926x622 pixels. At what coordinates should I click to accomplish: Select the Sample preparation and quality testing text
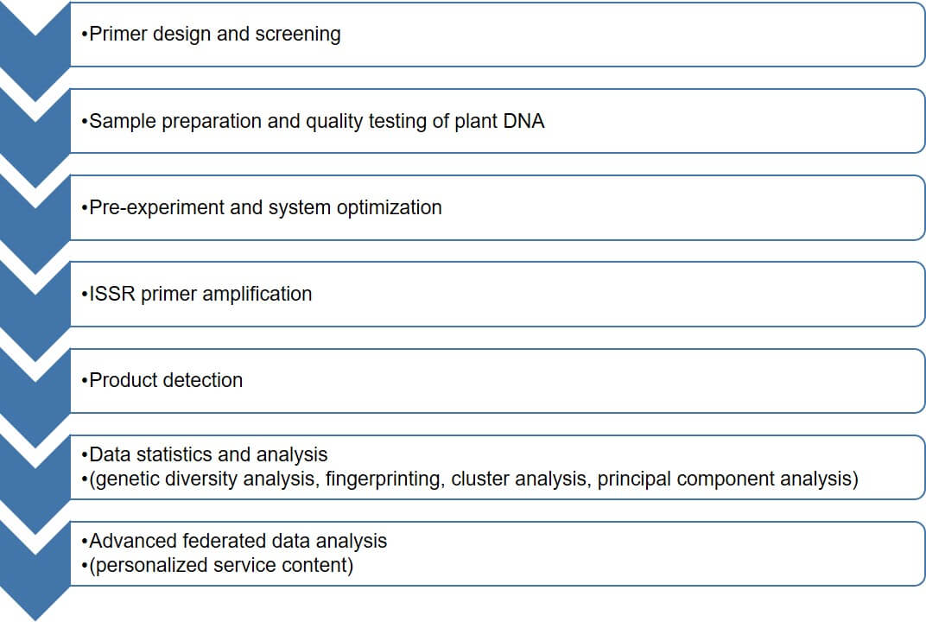[x=313, y=121]
